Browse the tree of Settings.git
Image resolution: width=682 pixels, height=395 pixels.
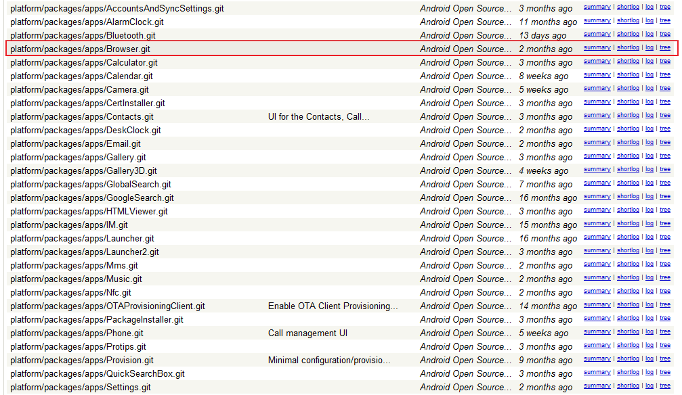(x=665, y=385)
